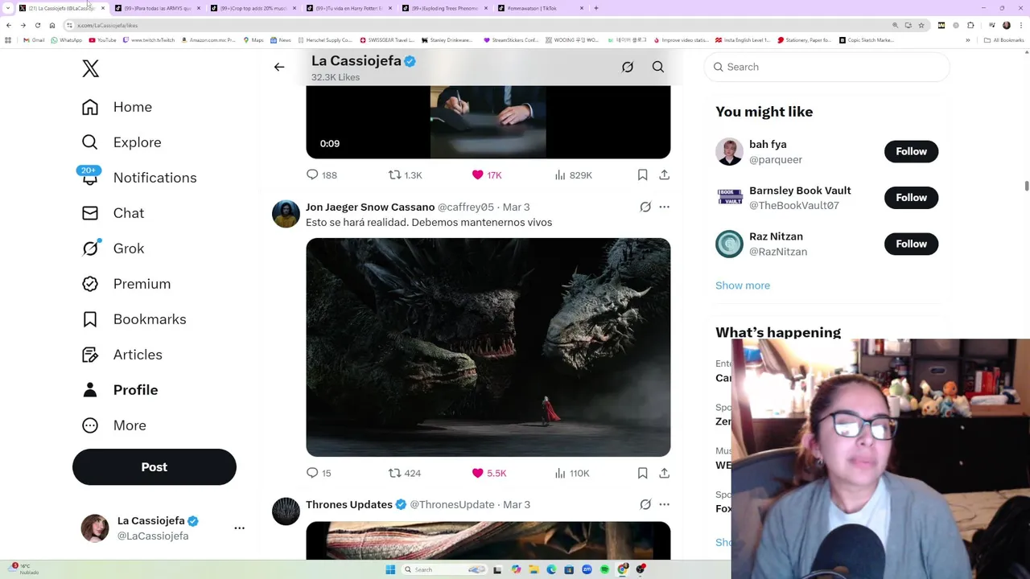This screenshot has height=579, width=1030.
Task: Unlike the post with 5.5K likes
Action: (488, 473)
